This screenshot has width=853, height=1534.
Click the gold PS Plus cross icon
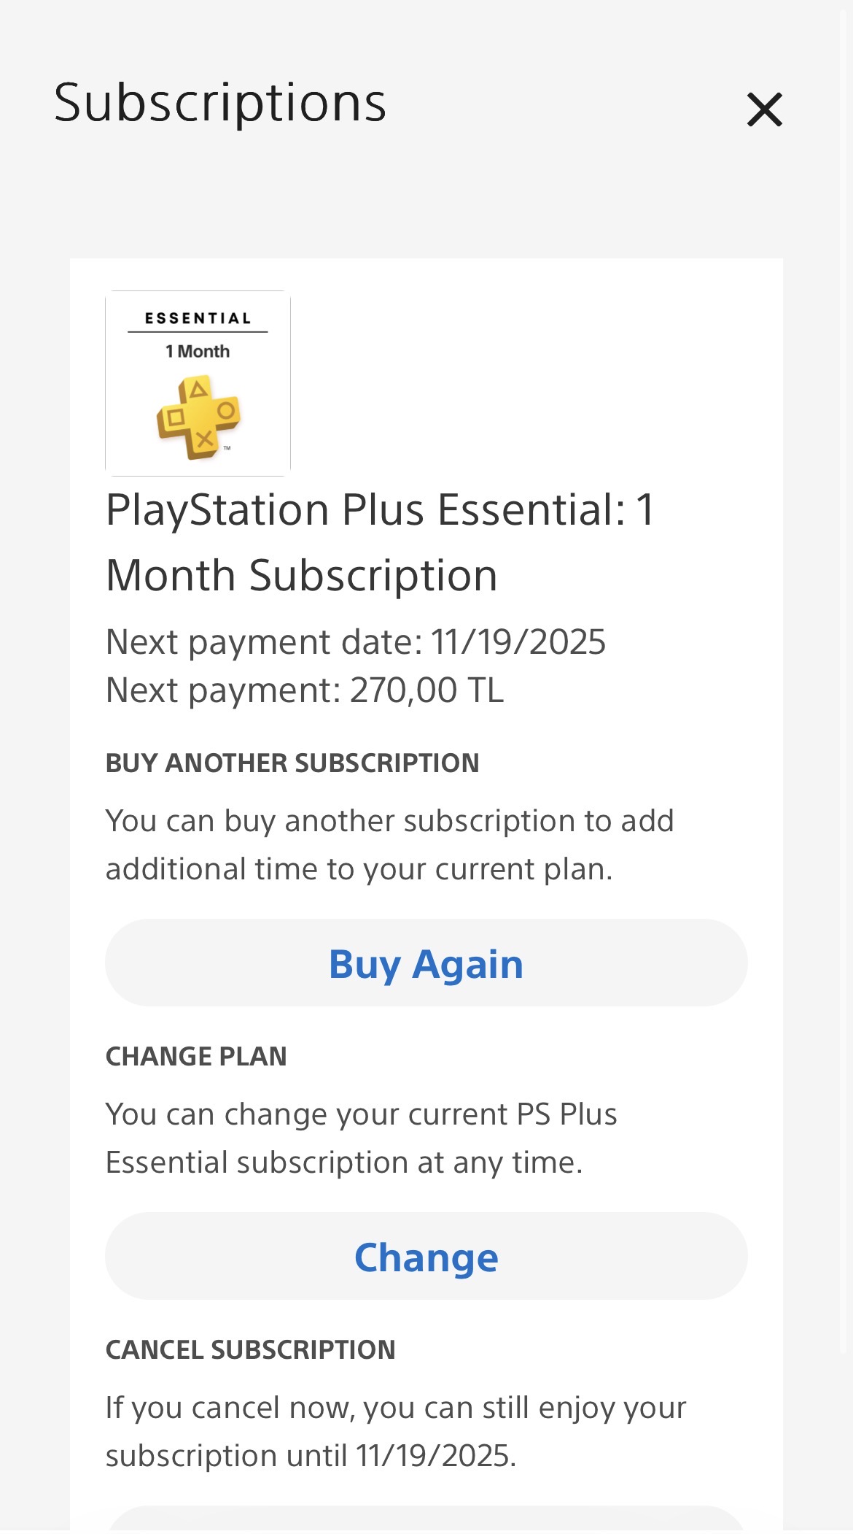pos(198,417)
